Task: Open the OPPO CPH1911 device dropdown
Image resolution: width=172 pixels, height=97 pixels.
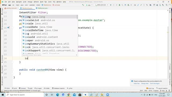Action: coord(102,5)
